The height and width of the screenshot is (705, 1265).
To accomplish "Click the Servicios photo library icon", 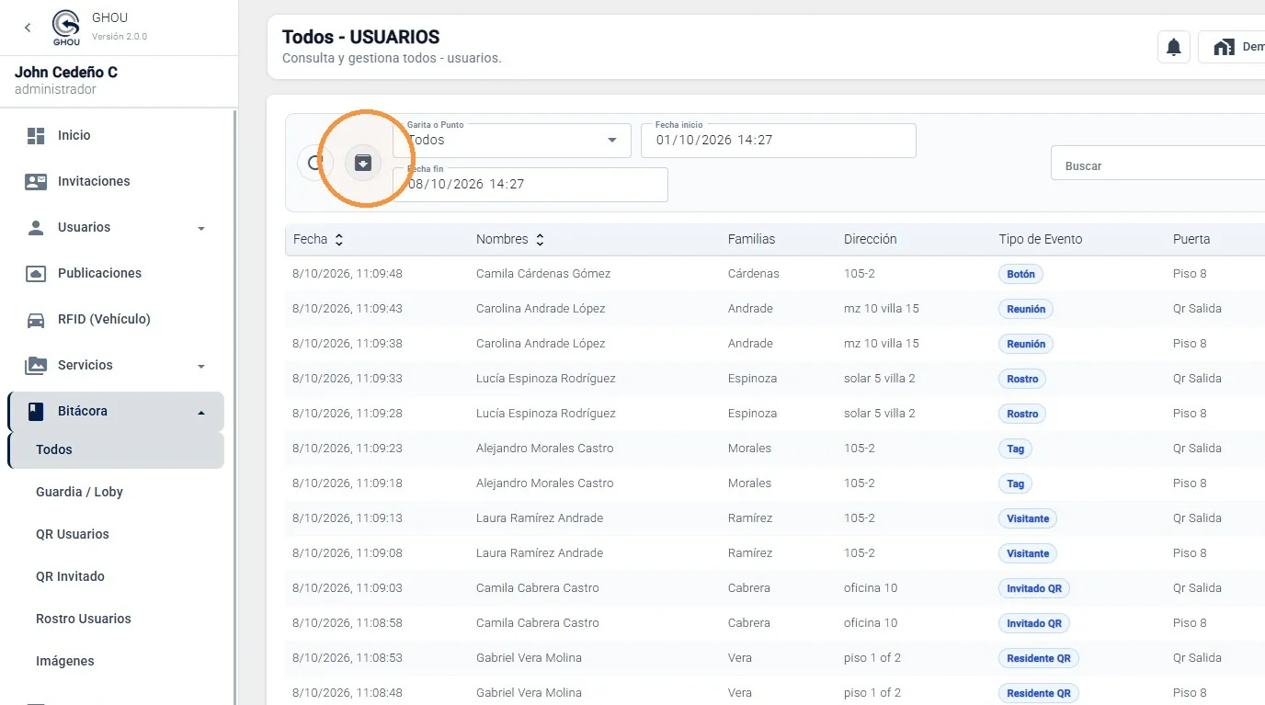I will click(x=36, y=366).
